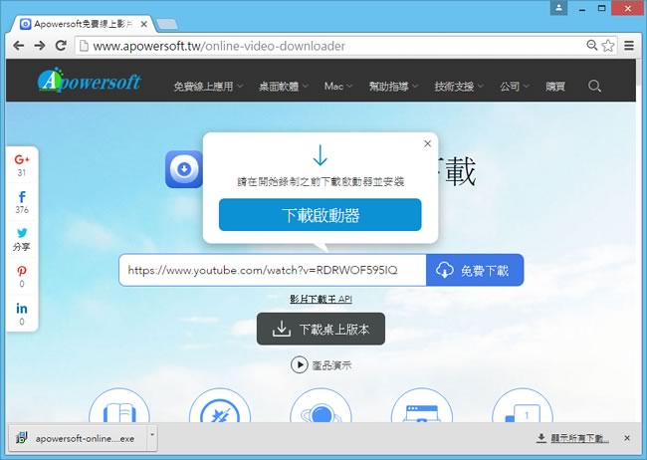Screen dimensions: 647x460
Task: Expand Mac menu
Action: 338,87
